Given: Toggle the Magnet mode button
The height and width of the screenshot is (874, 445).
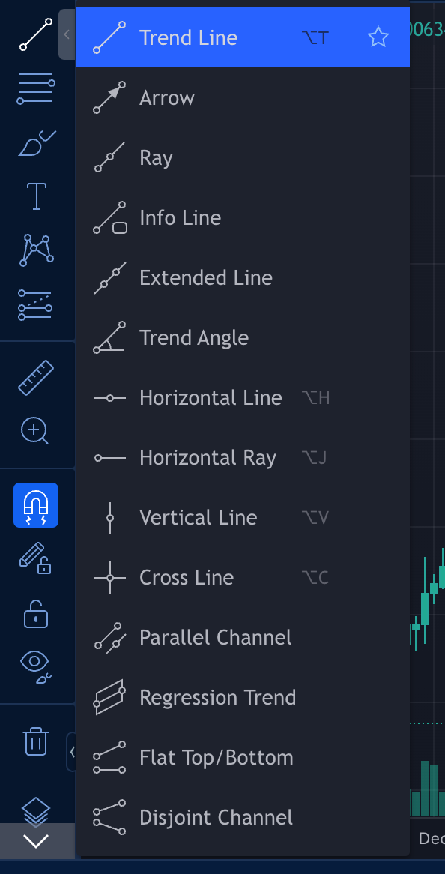Looking at the screenshot, I should point(36,505).
